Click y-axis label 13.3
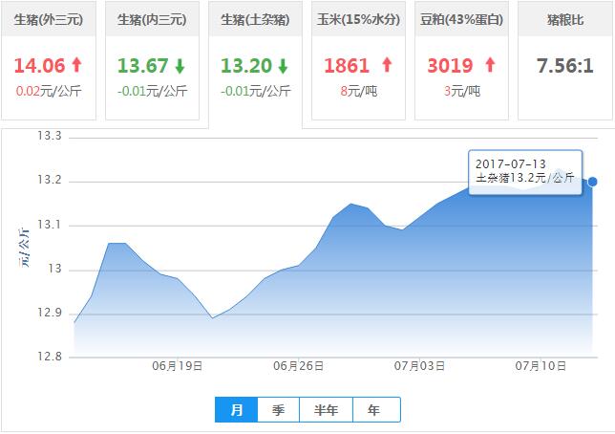Image resolution: width=615 pixels, height=434 pixels. pos(50,136)
